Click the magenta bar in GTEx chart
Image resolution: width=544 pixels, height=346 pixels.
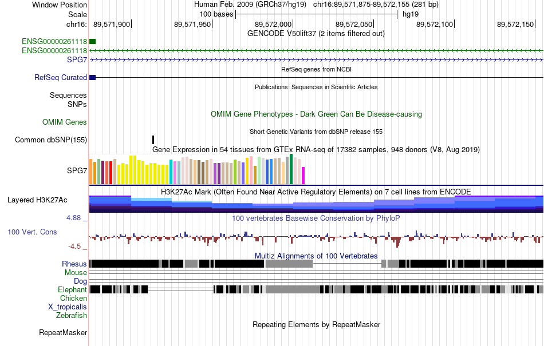pos(303,176)
